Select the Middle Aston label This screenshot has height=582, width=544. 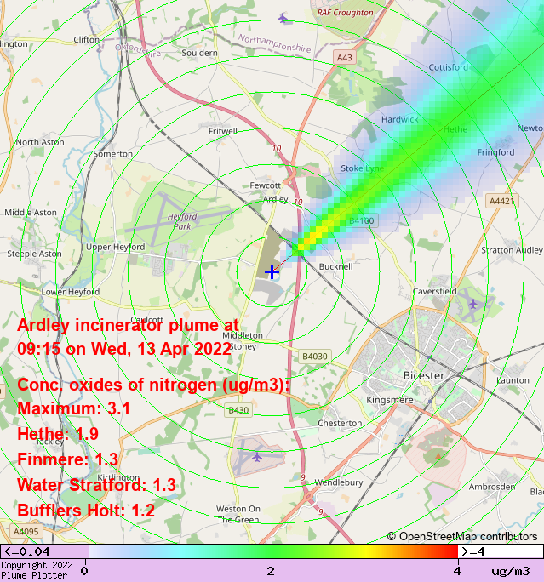(31, 213)
